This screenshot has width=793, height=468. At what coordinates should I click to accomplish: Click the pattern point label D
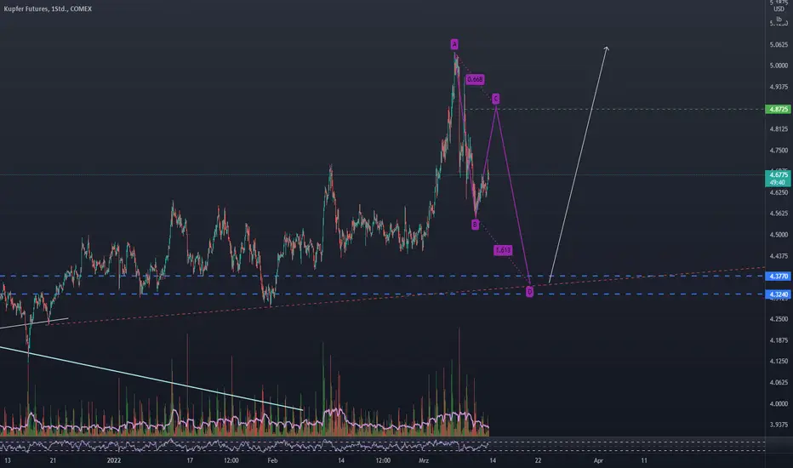(x=529, y=292)
